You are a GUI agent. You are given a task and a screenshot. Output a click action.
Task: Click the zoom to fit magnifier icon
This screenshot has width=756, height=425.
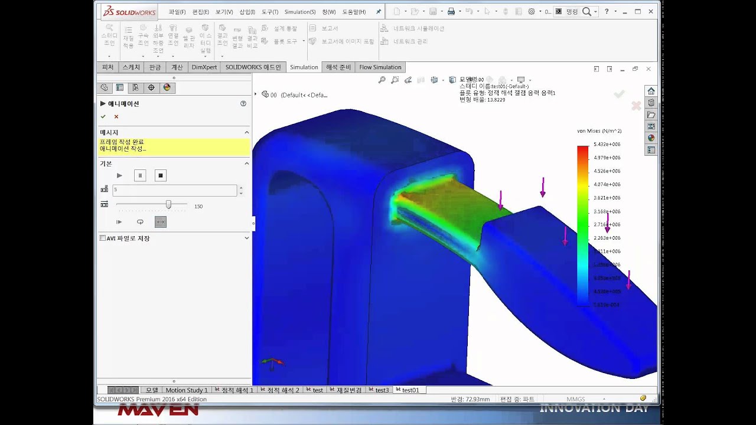click(382, 80)
